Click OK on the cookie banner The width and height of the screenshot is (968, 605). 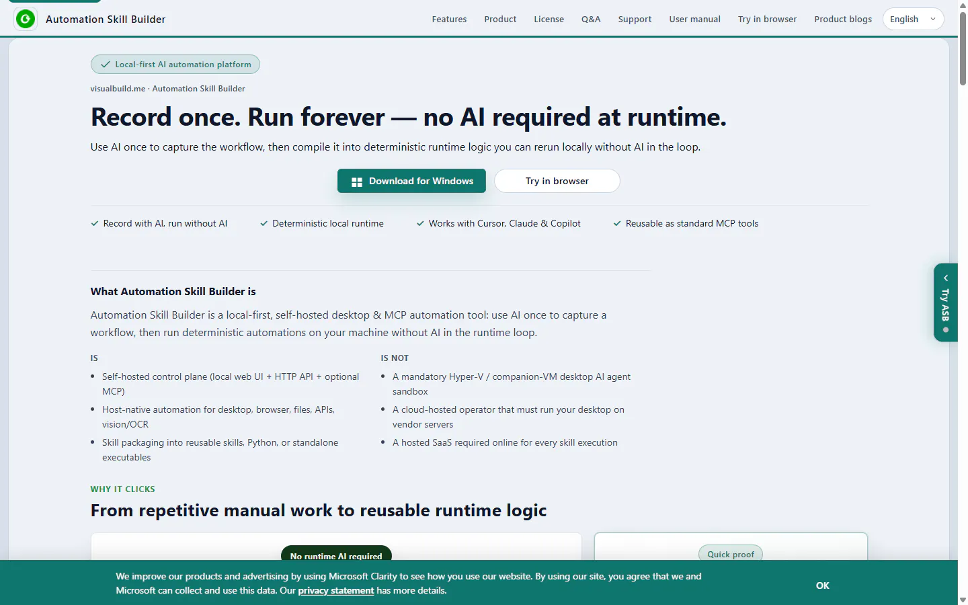823,586
